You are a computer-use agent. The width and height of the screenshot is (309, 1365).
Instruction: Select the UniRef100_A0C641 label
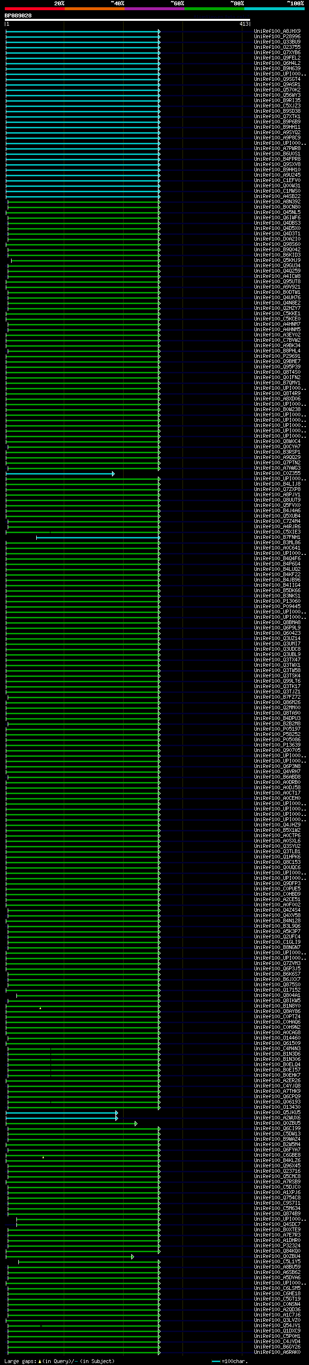(x=277, y=548)
